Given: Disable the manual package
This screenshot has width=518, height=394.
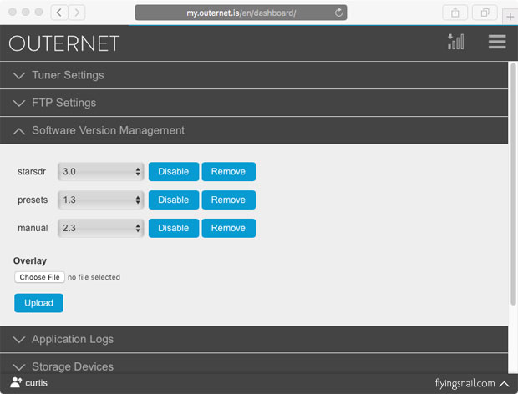Looking at the screenshot, I should (x=174, y=228).
